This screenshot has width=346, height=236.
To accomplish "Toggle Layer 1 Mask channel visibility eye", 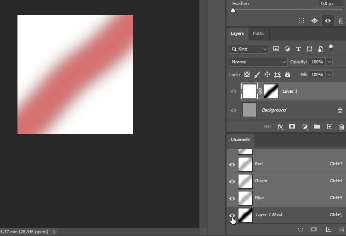I will pos(232,215).
